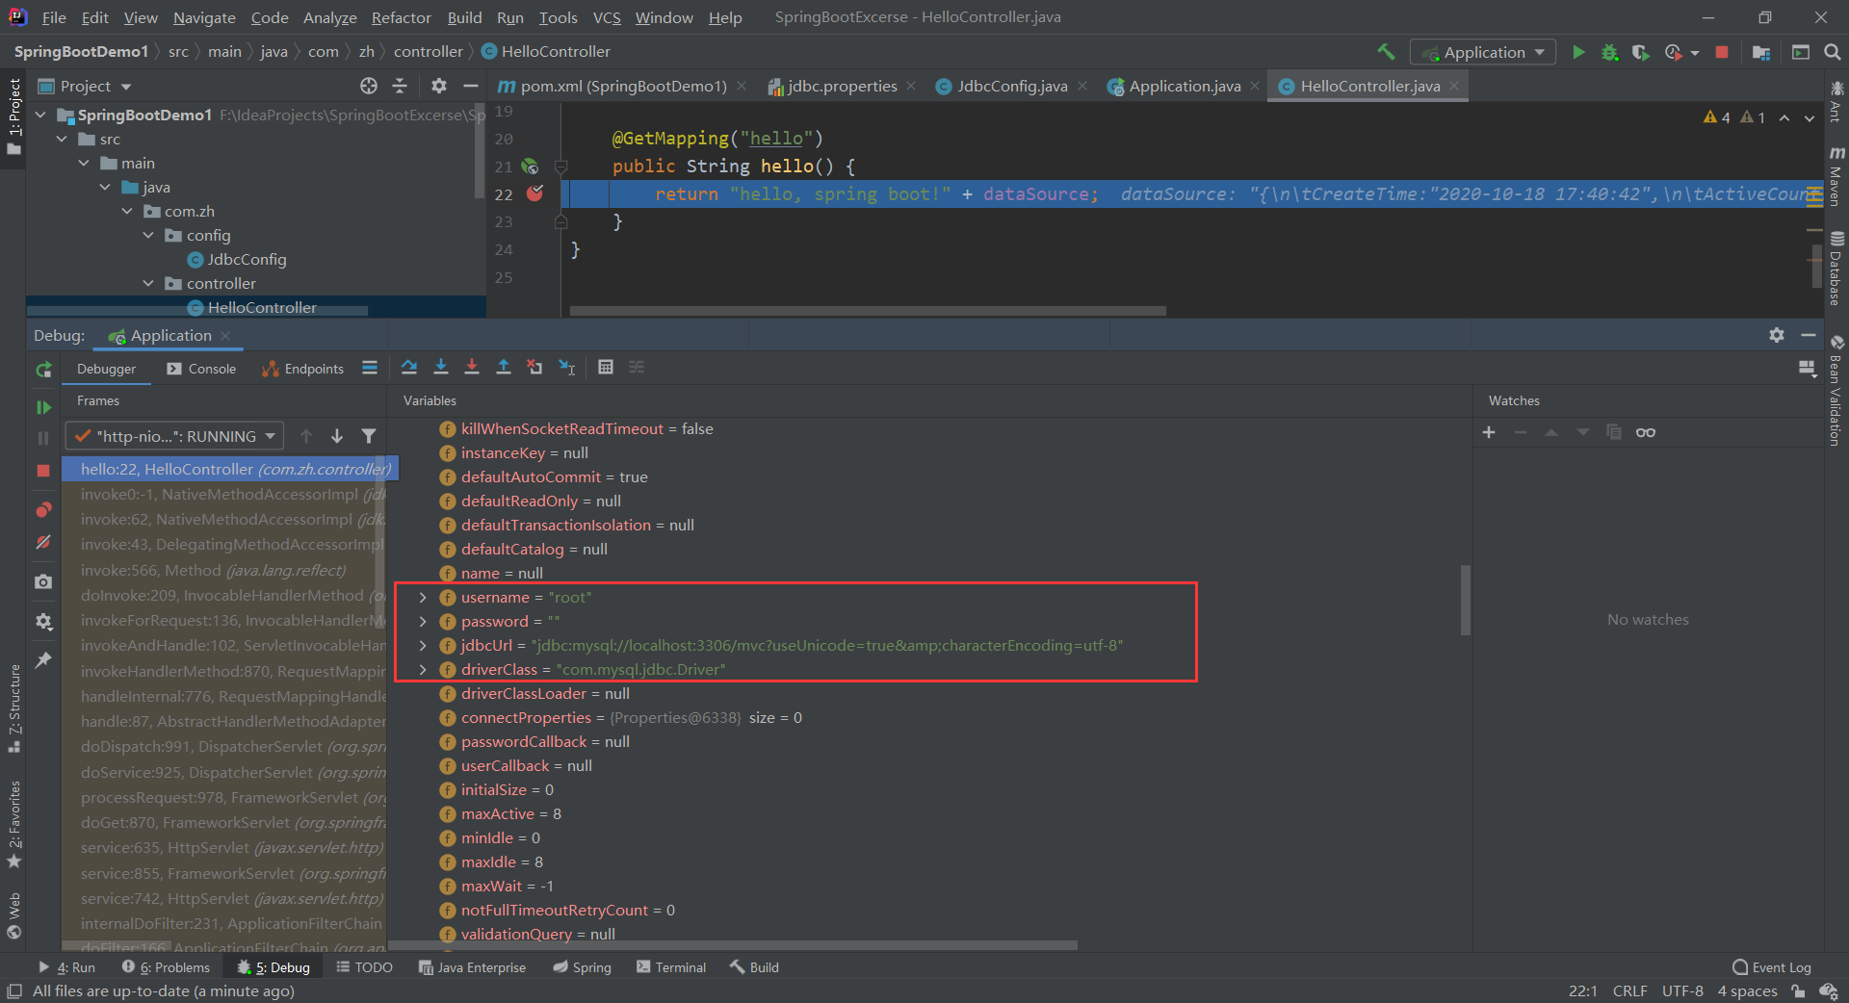Expand the password variable node
The image size is (1849, 1003).
(x=423, y=621)
